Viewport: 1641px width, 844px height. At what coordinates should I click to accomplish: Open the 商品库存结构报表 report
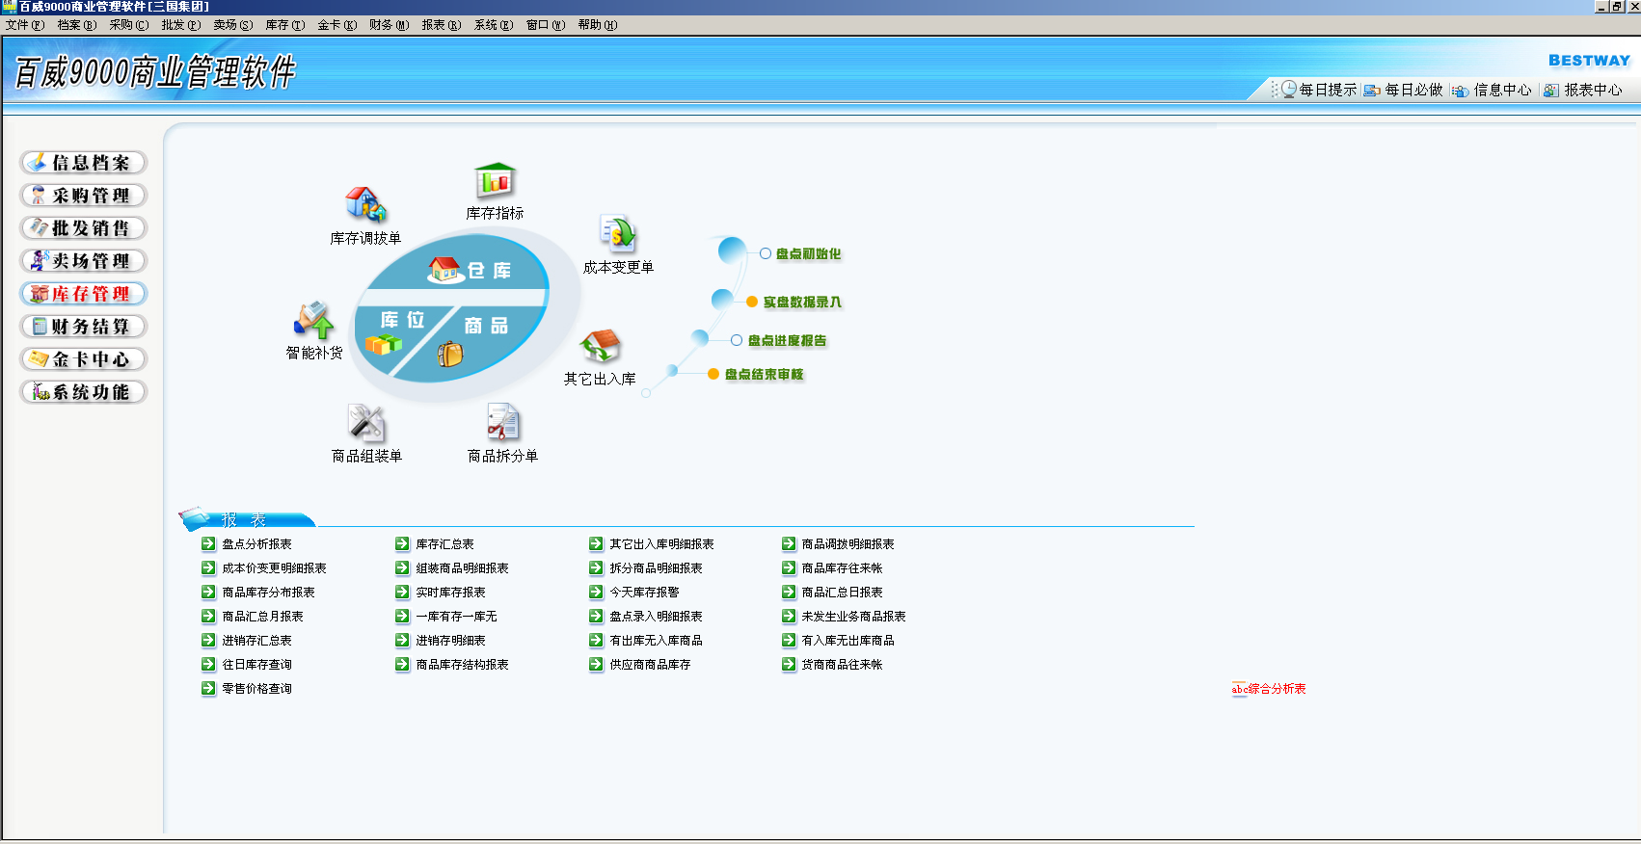[x=462, y=665]
